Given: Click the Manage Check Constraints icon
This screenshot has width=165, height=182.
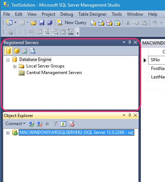Looking at the screenshot, I should pyautogui.click(x=63, y=32).
